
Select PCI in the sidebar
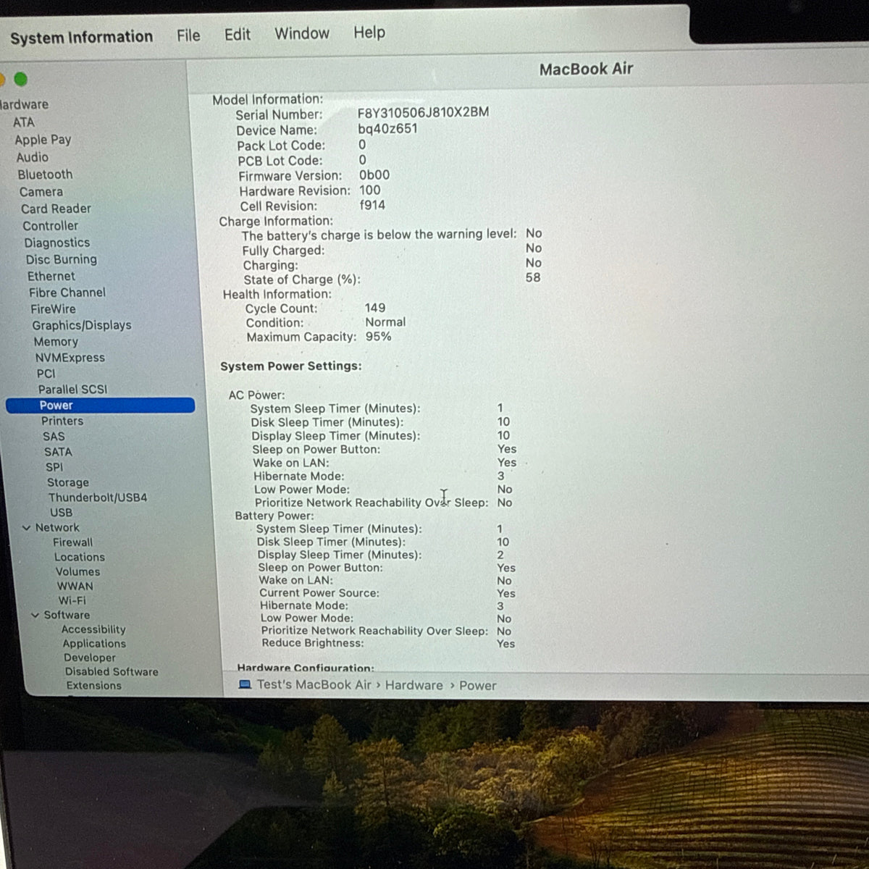pos(46,374)
